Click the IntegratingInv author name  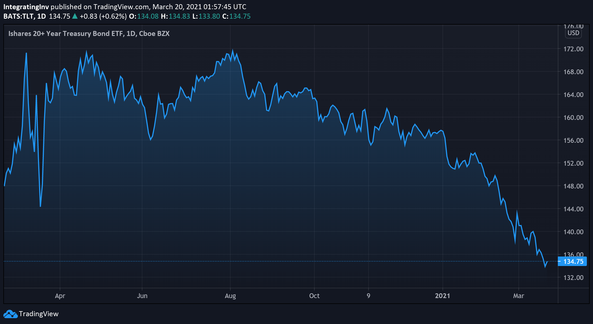tap(26, 7)
